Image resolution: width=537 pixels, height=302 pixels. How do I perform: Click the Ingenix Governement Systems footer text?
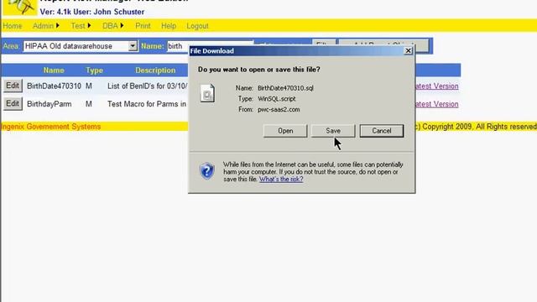pyautogui.click(x=50, y=127)
